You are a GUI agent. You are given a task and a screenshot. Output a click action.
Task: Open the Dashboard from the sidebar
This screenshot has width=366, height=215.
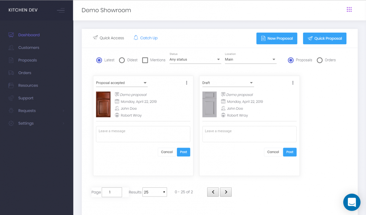(11, 34)
